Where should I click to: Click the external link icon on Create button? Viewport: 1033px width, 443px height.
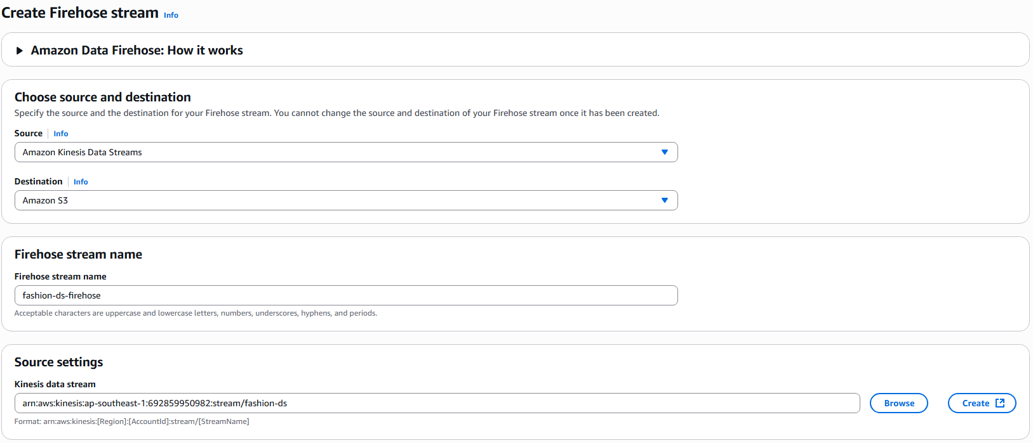1000,403
